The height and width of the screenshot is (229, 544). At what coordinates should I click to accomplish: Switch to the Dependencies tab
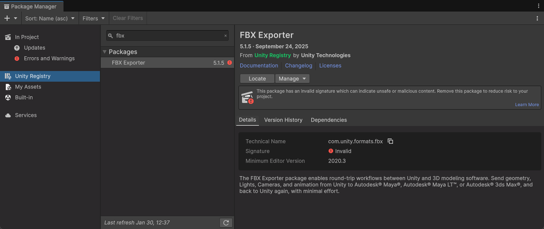point(329,120)
